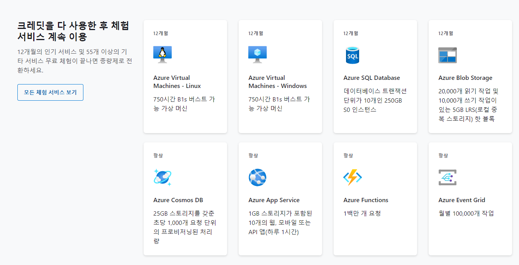Click 12개월 label on the SQL Database card

click(351, 33)
